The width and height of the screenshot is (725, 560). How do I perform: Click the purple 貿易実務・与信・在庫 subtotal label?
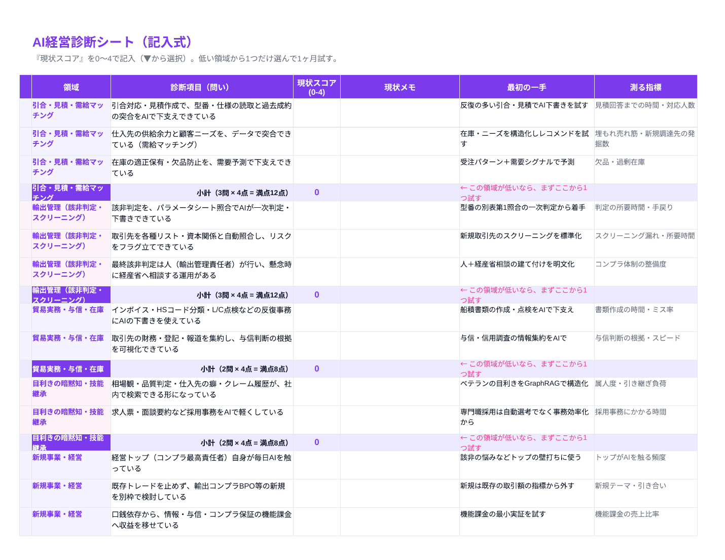click(x=71, y=369)
